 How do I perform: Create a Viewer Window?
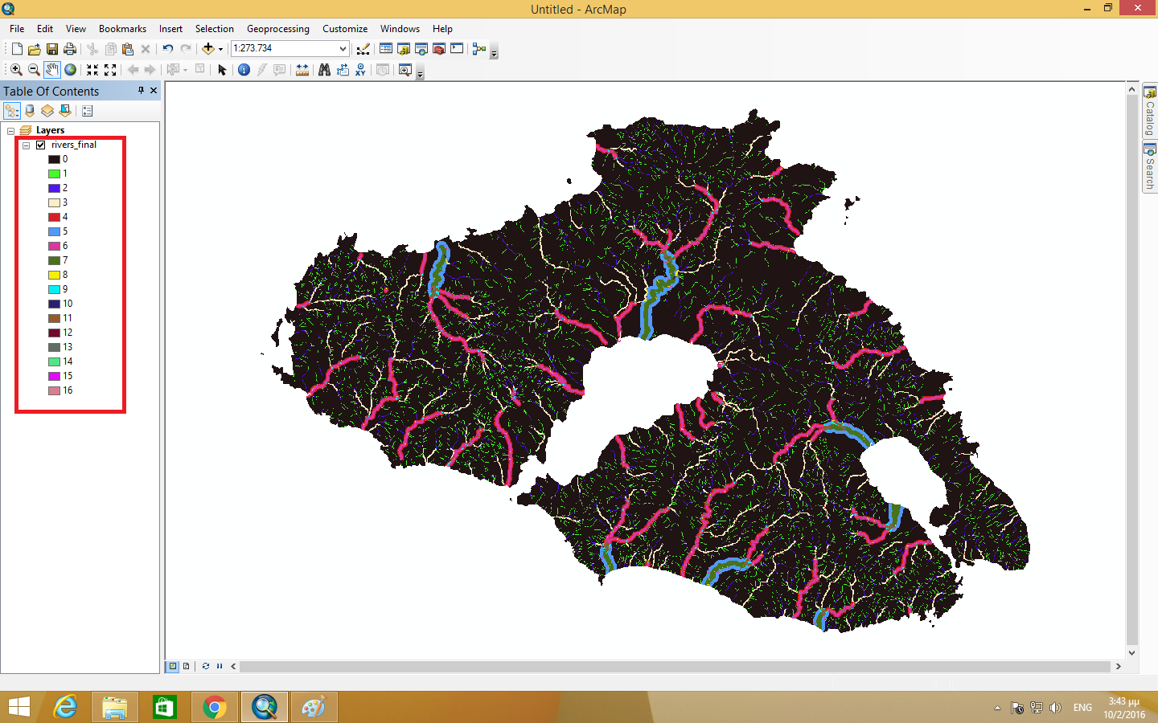pyautogui.click(x=405, y=70)
